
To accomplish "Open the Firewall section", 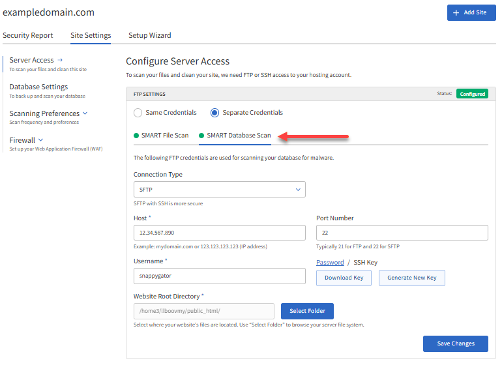I will point(22,140).
